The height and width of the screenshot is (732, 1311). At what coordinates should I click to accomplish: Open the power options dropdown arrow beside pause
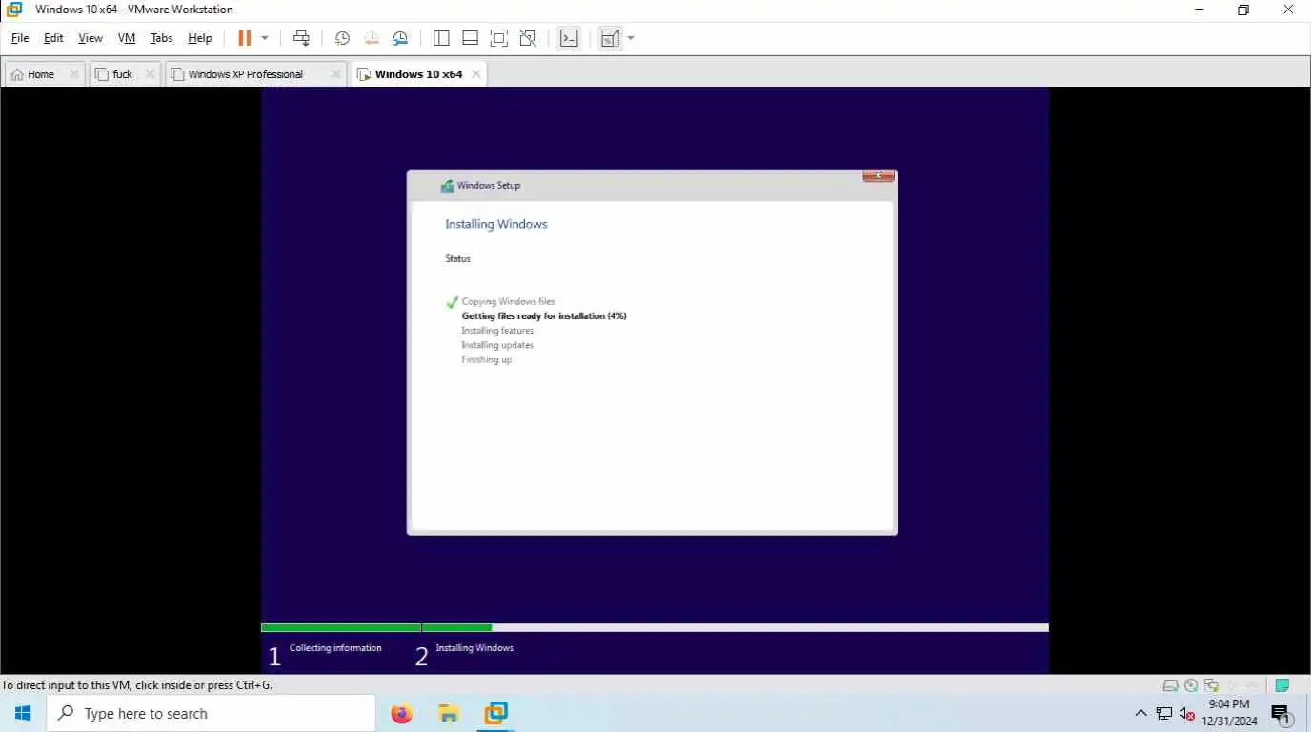click(x=265, y=38)
